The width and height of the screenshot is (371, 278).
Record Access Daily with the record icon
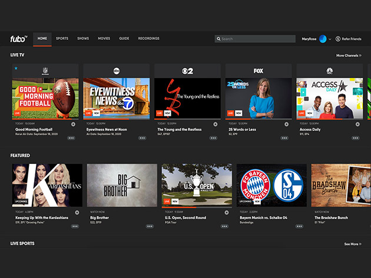coord(357,124)
